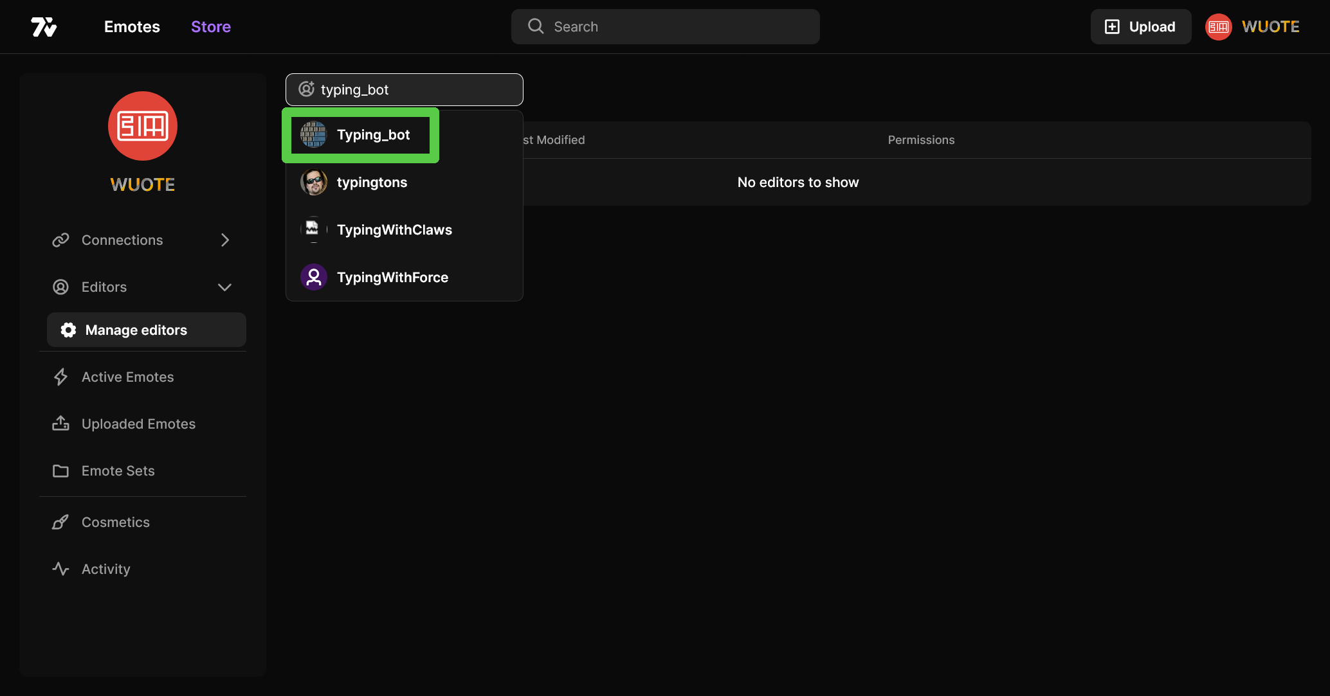Click the Activity pulse icon
This screenshot has height=696, width=1330.
(60, 569)
